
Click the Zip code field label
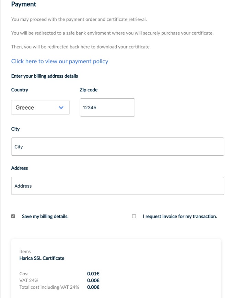(x=89, y=90)
